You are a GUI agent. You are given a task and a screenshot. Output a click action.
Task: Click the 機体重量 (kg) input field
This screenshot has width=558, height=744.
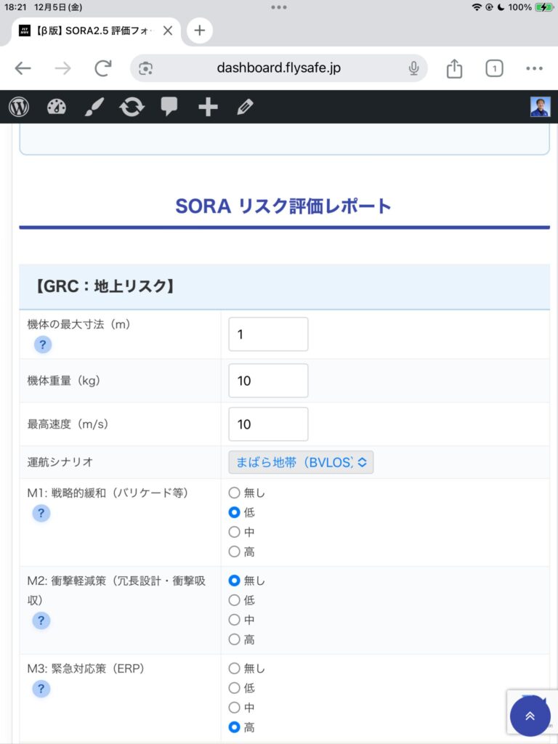[268, 381]
